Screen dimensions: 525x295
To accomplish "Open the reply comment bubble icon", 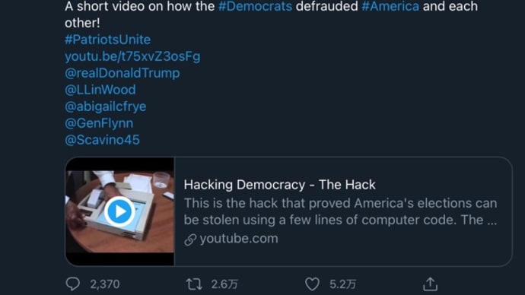I will (x=72, y=284).
